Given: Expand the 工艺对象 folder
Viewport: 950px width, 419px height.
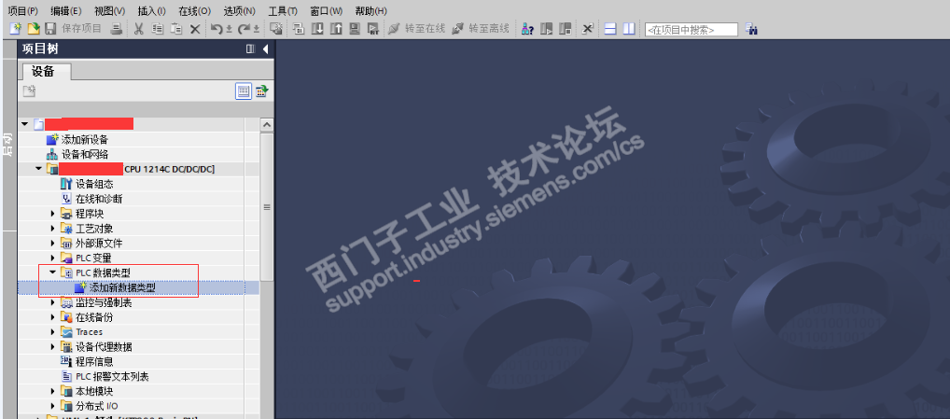Looking at the screenshot, I should tap(53, 229).
